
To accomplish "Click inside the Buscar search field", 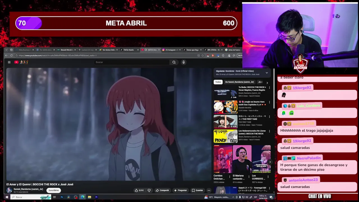I will pyautogui.click(x=132, y=62).
